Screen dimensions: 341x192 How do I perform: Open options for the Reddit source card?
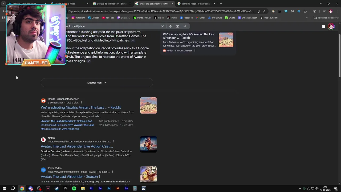point(195,51)
